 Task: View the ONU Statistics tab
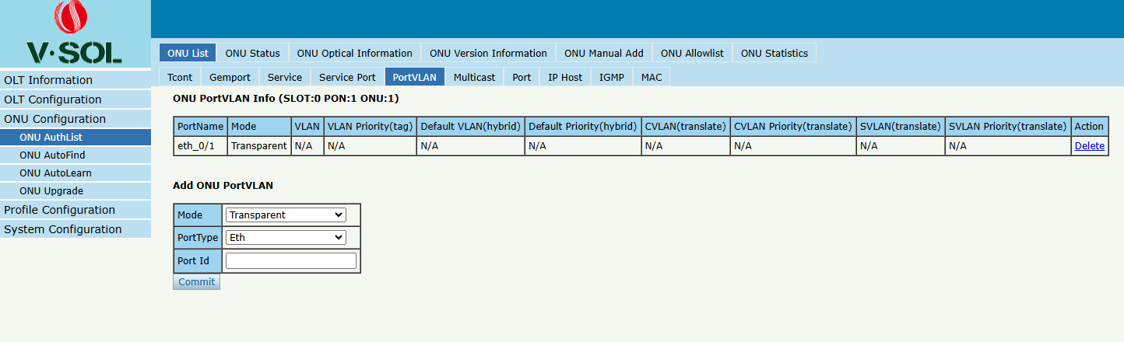coord(775,53)
